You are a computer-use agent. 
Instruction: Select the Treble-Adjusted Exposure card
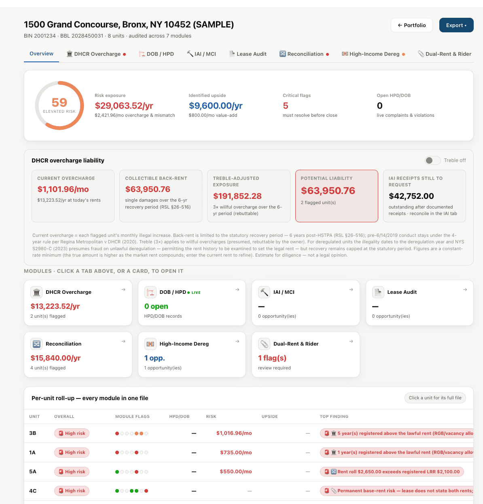[x=249, y=196]
